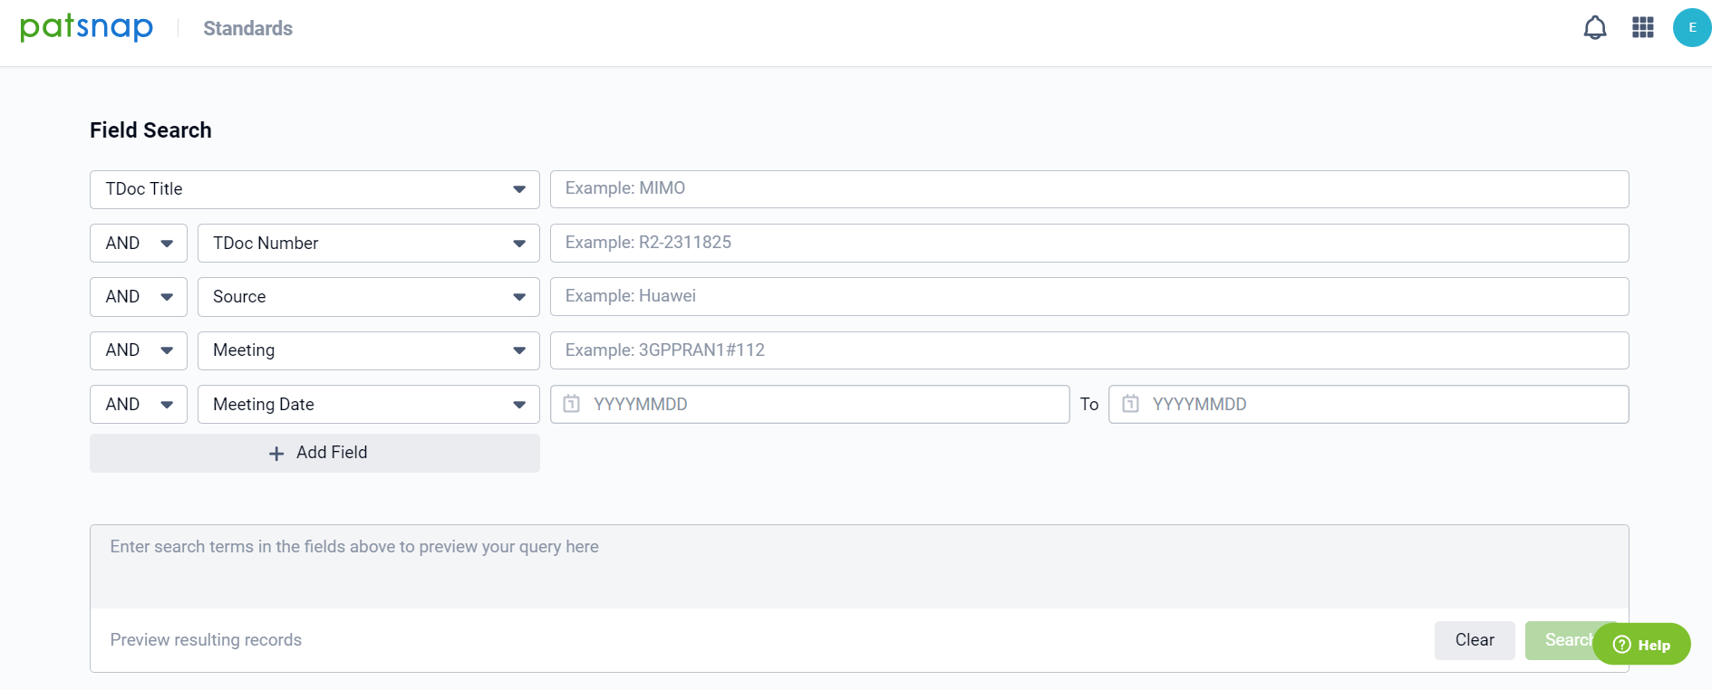Expand the Source field dropdown
1712x690 pixels.
tap(368, 297)
